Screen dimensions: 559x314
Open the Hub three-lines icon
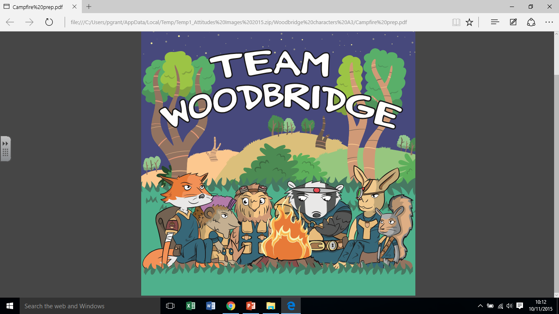tap(495, 22)
